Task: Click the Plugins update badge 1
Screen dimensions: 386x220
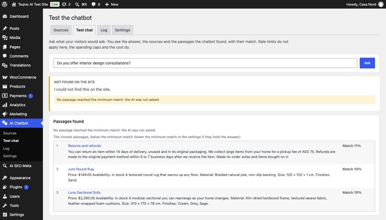Action: 26,187
